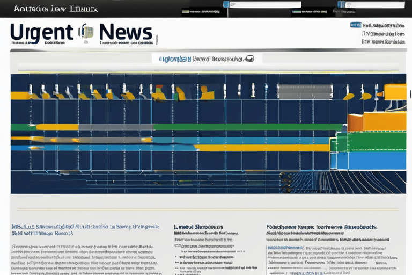Image resolution: width=412 pixels, height=275 pixels.
Task: Click the small blue badge icon under header right
Action: click(355, 25)
